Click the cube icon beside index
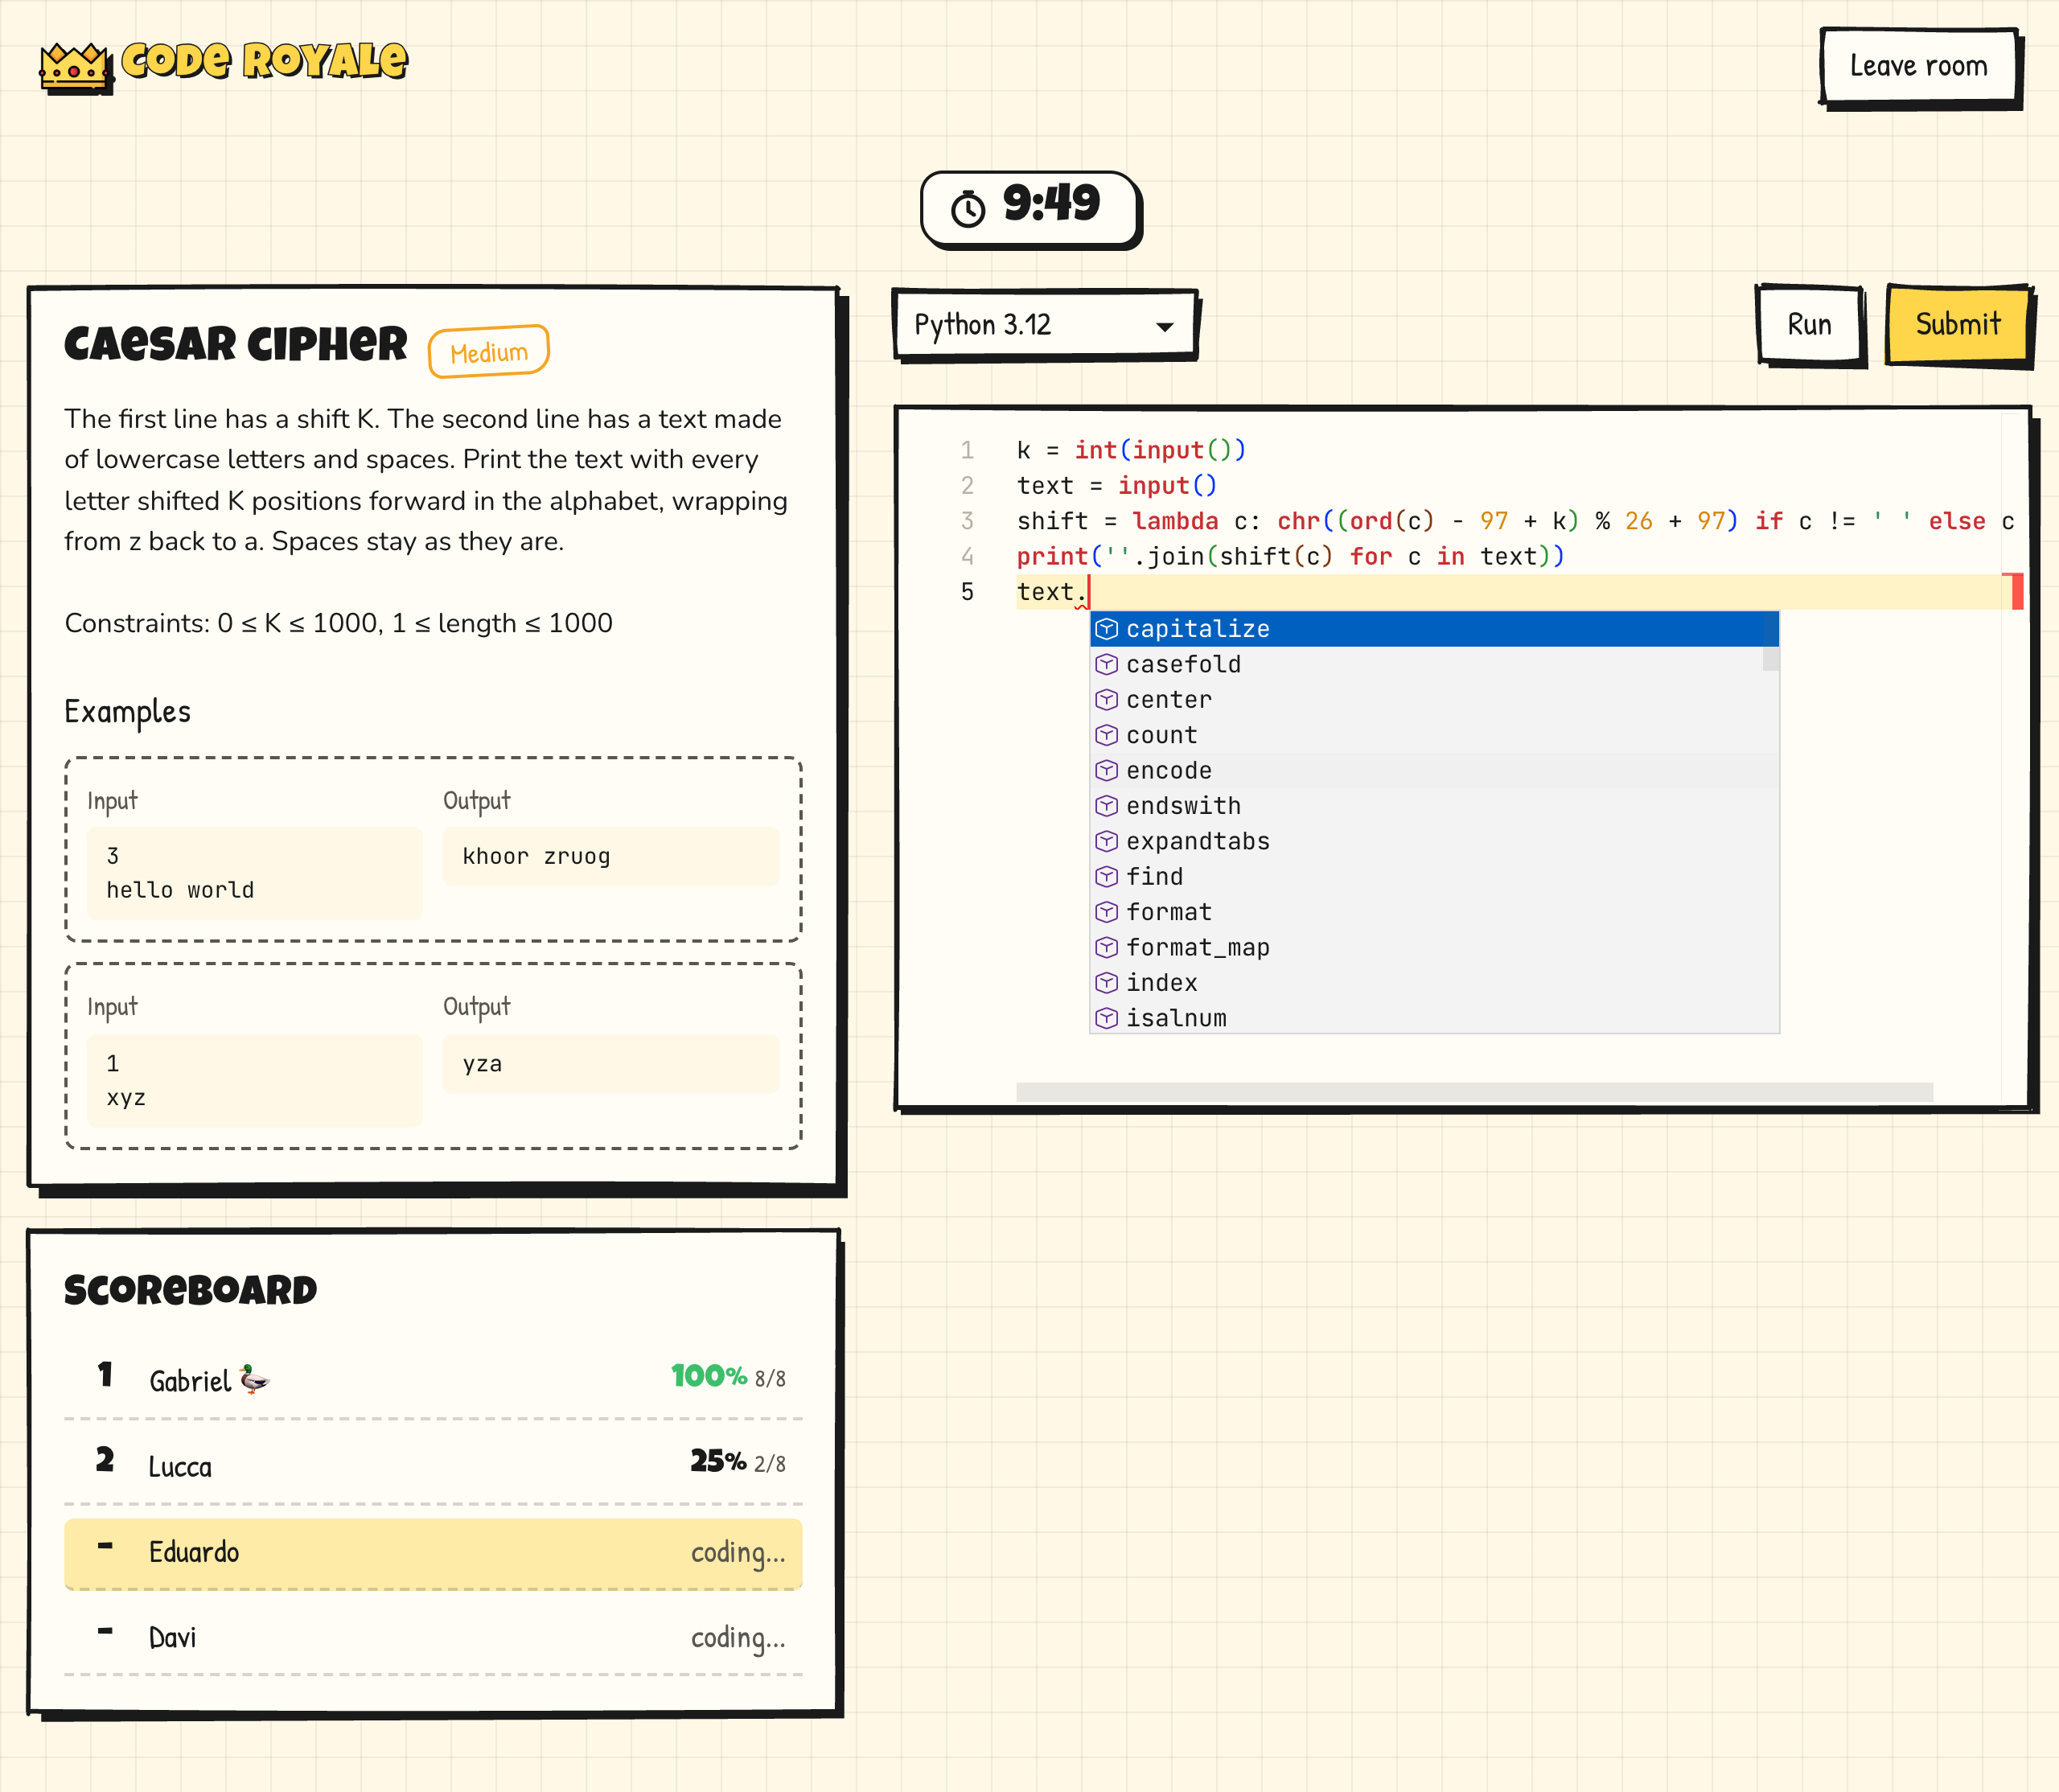This screenshot has width=2059, height=1792. 1106,983
